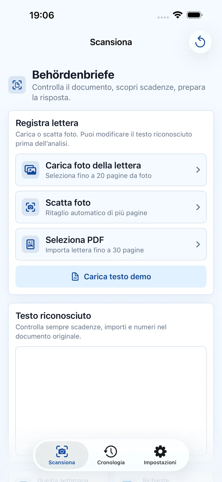Select the Scansiona tab label
This screenshot has height=482, width=222.
[62, 462]
